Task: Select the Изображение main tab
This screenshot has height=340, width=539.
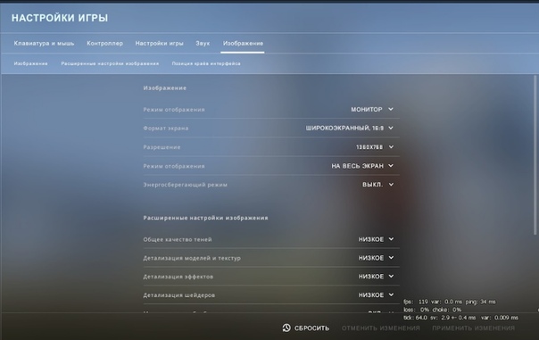Action: point(243,44)
